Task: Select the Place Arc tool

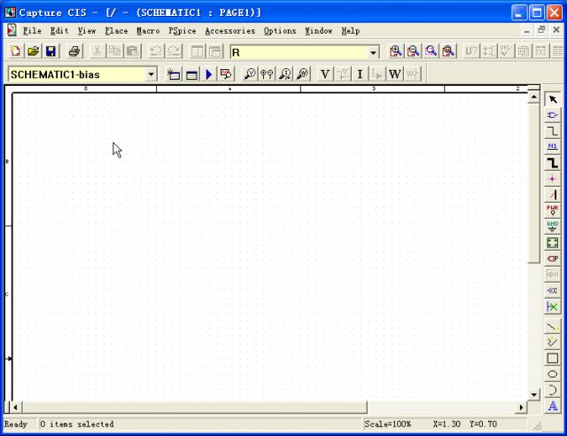Action: pos(553,390)
